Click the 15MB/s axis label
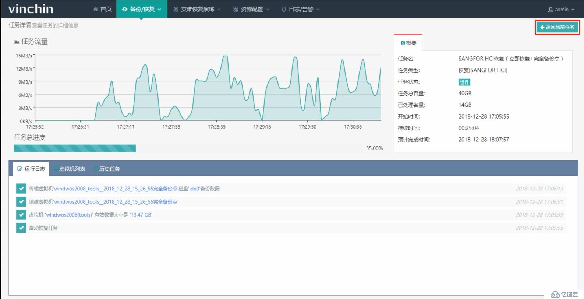 (x=24, y=56)
